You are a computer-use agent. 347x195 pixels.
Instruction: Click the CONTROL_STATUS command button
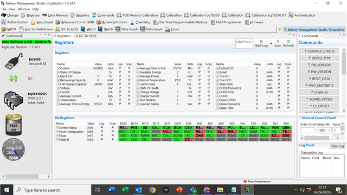pos(319,51)
